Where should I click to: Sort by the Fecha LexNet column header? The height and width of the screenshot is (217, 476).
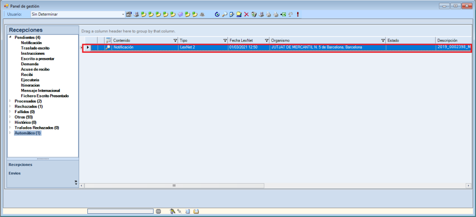click(x=244, y=40)
